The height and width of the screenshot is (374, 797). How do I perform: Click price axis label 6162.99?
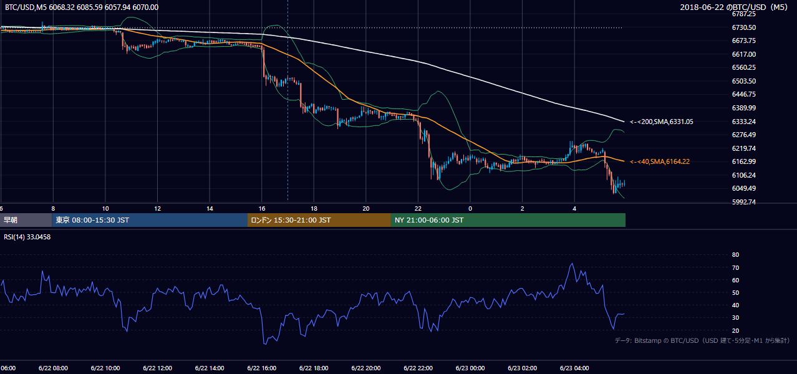[x=744, y=161]
